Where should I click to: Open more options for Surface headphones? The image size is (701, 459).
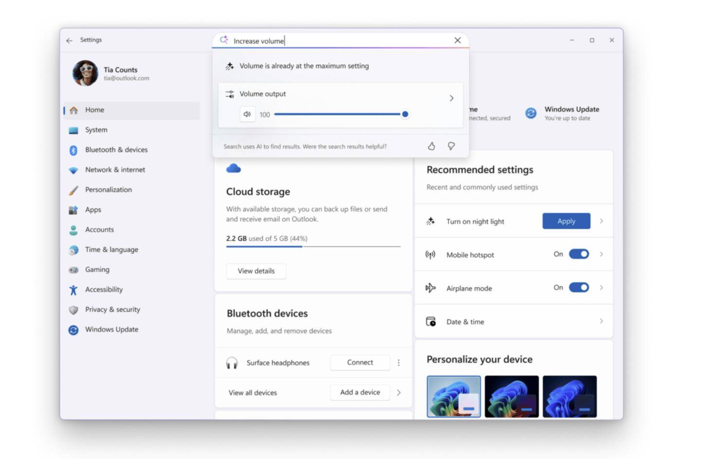tap(399, 363)
